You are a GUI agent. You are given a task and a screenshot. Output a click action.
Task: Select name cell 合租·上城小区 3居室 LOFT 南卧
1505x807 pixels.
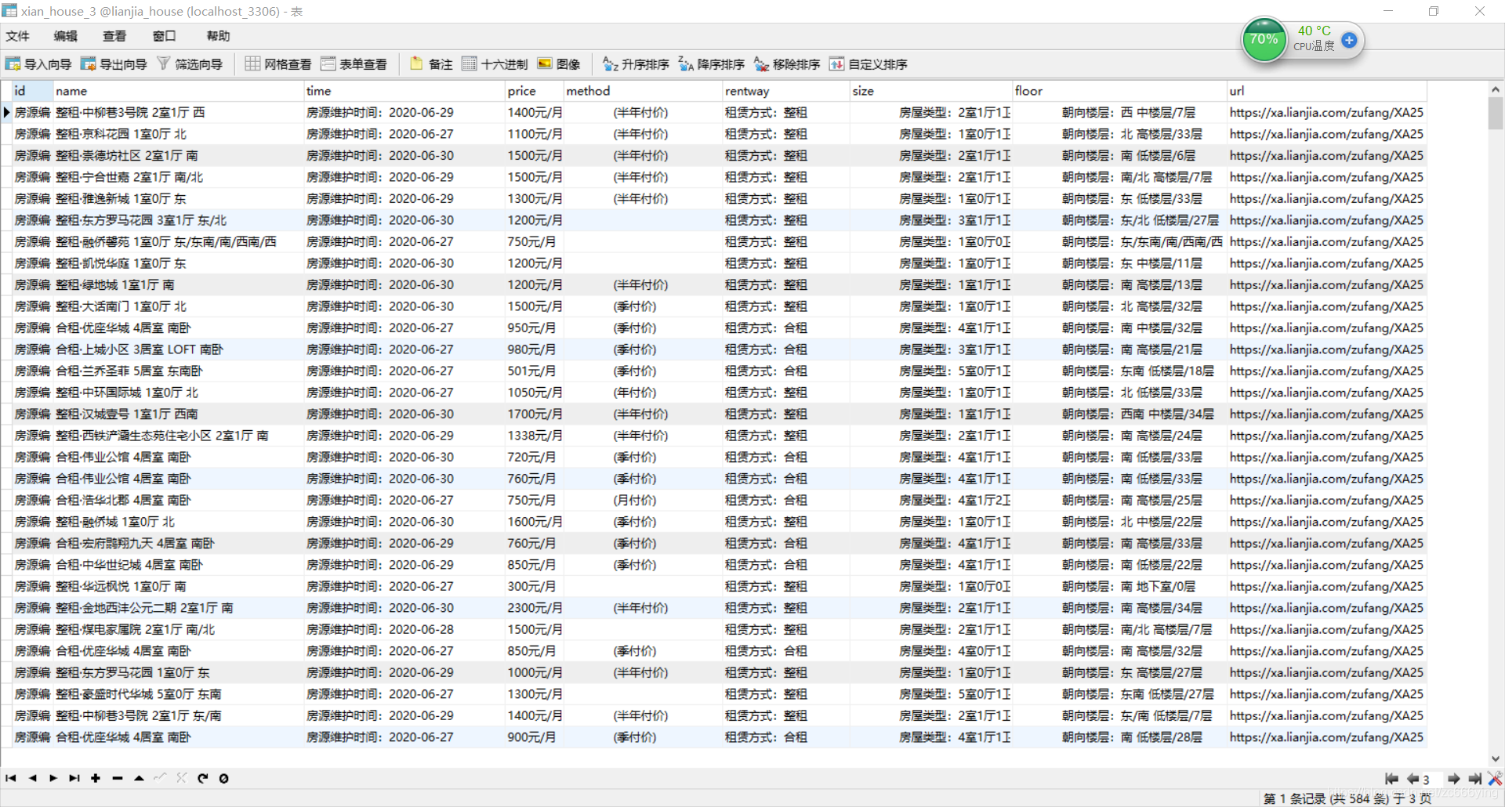[x=179, y=349]
